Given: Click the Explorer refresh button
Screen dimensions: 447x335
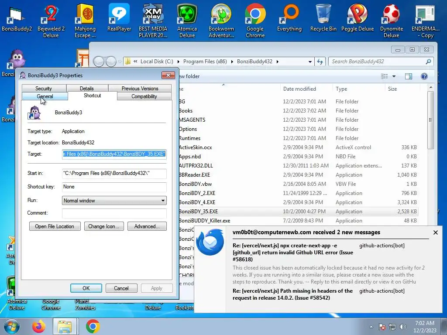Looking at the screenshot, I should [x=320, y=62].
